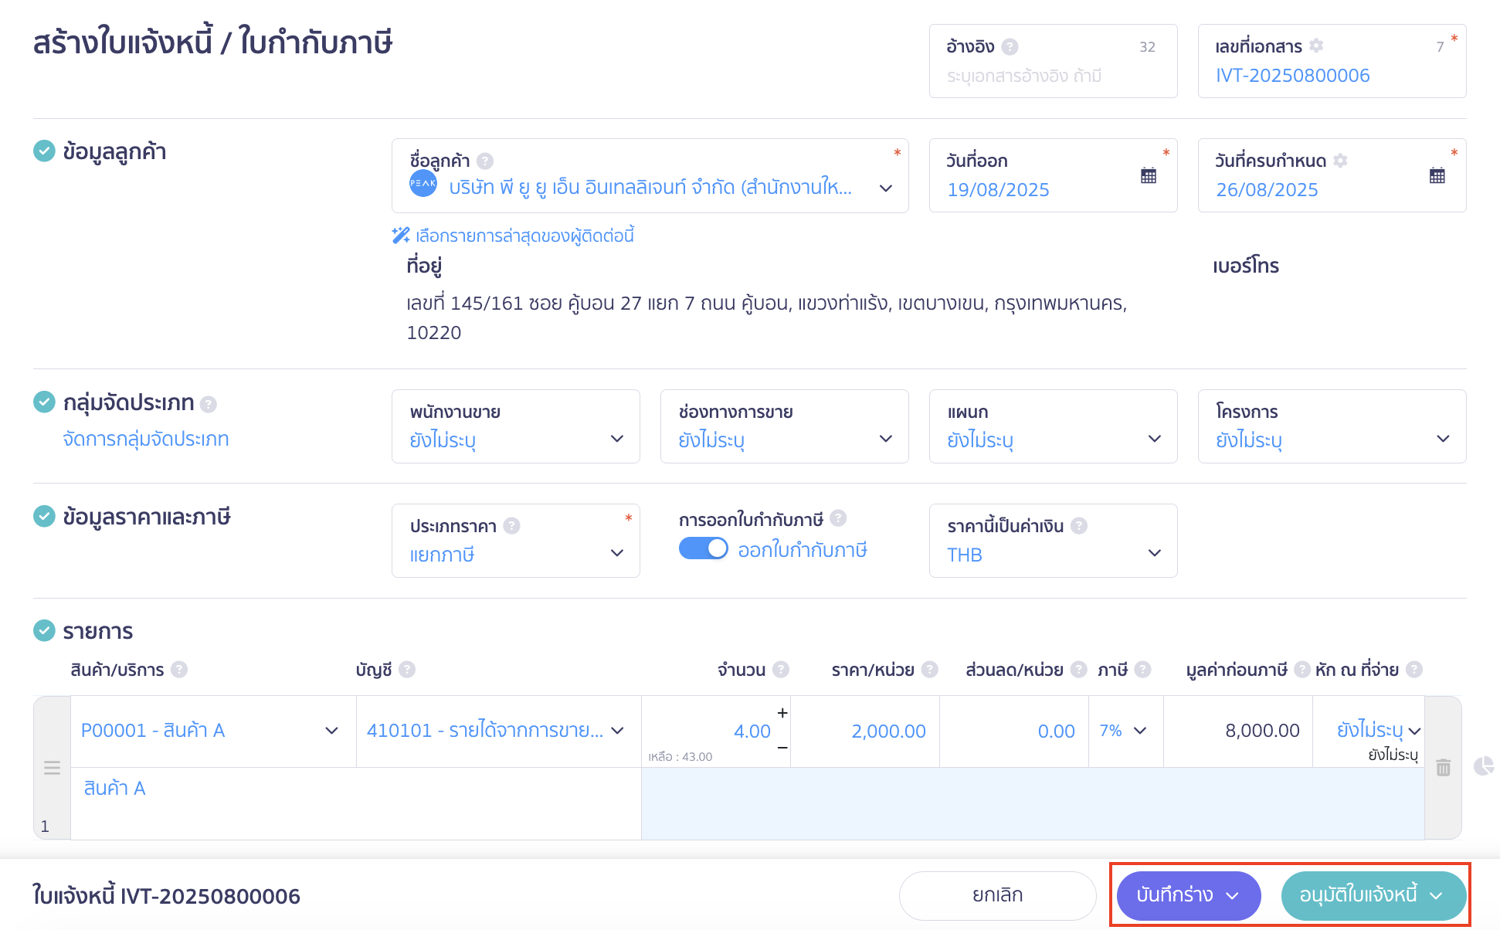Click the ยกเลิก cancel button
Image resolution: width=1500 pixels, height=930 pixels.
tap(997, 894)
